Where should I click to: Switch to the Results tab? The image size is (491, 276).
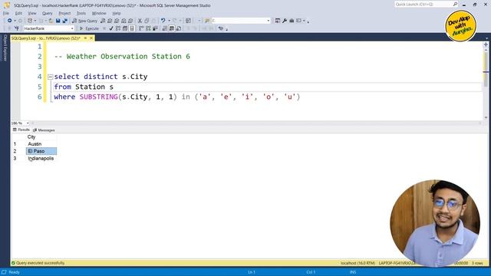[21, 130]
